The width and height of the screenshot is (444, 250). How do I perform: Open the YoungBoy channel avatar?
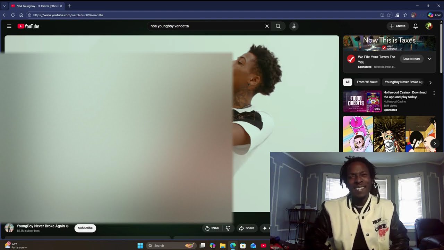coord(9,228)
